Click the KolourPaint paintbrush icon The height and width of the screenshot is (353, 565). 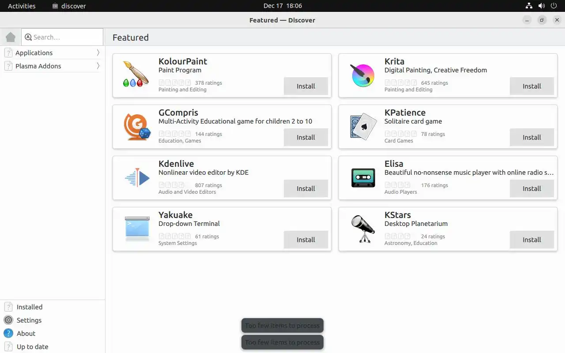click(136, 74)
